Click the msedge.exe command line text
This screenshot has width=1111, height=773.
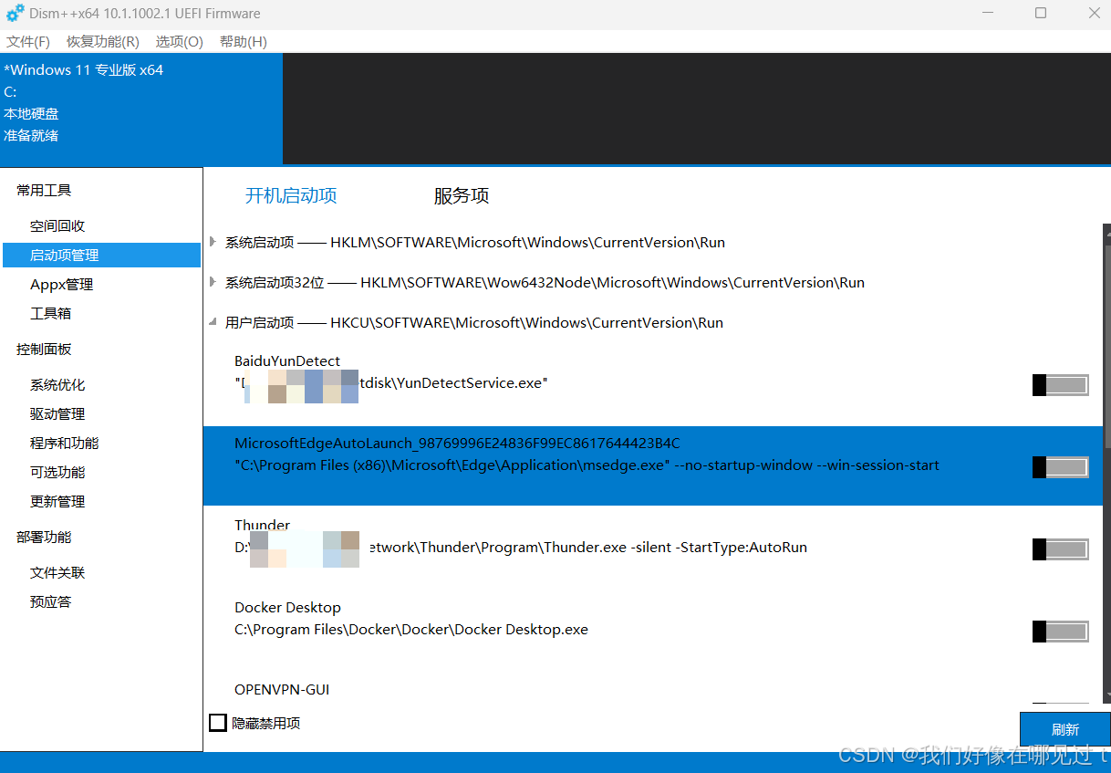click(x=587, y=465)
